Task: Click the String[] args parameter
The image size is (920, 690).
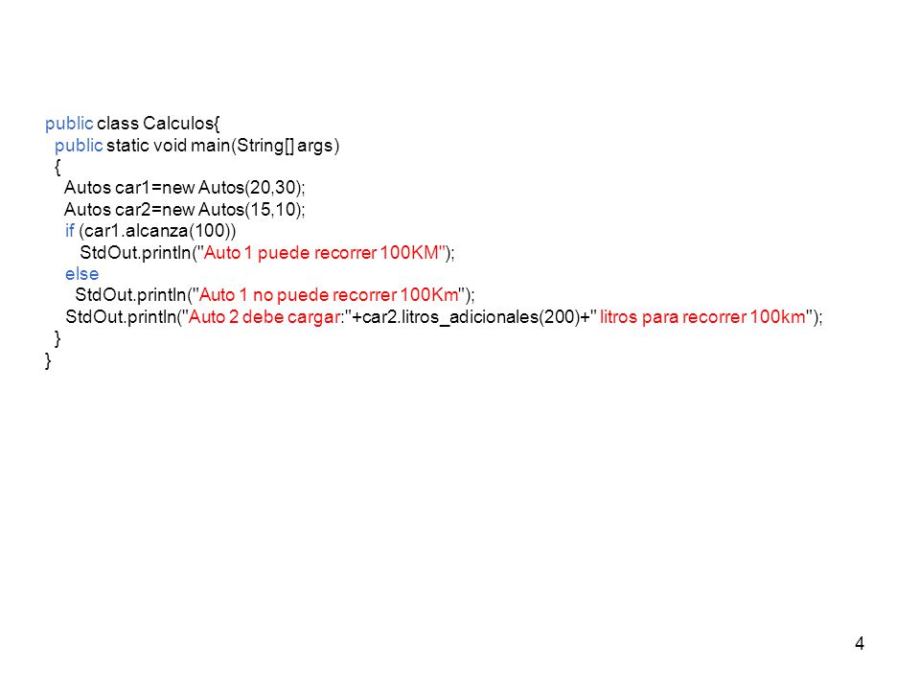Action: click(x=285, y=146)
